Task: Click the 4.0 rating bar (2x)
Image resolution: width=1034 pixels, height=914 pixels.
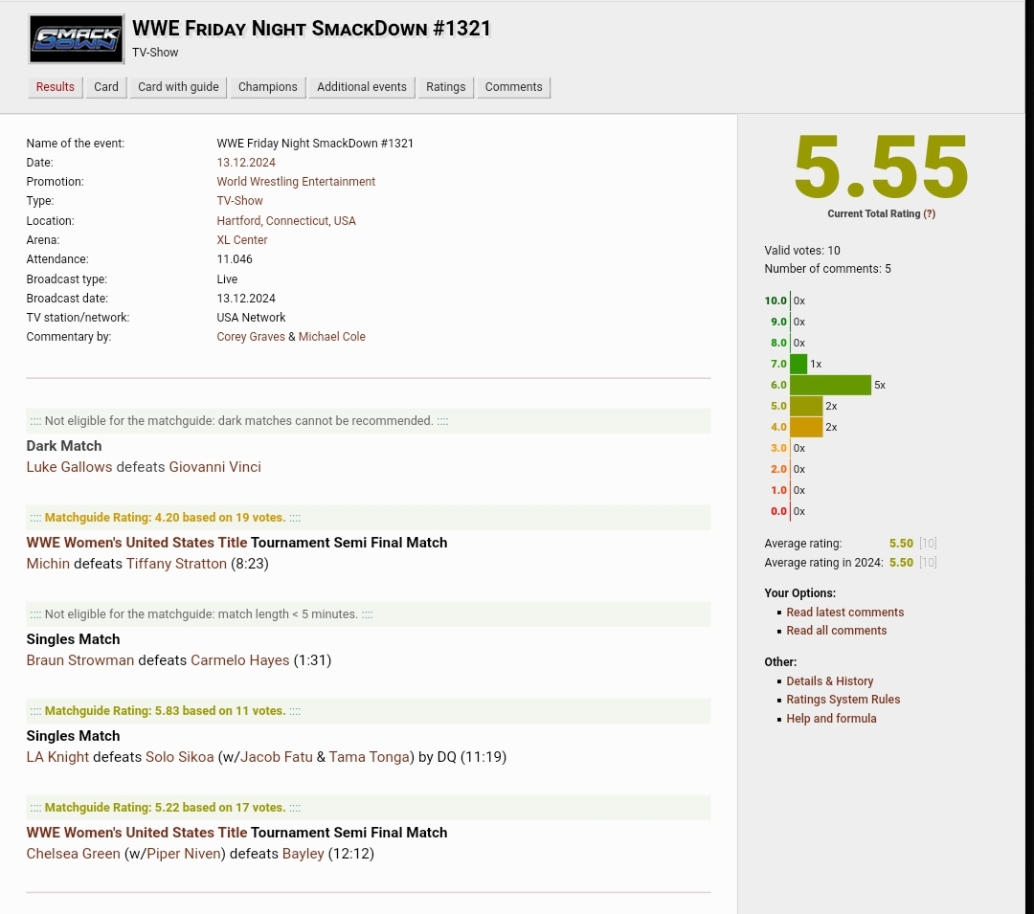Action: tap(806, 427)
